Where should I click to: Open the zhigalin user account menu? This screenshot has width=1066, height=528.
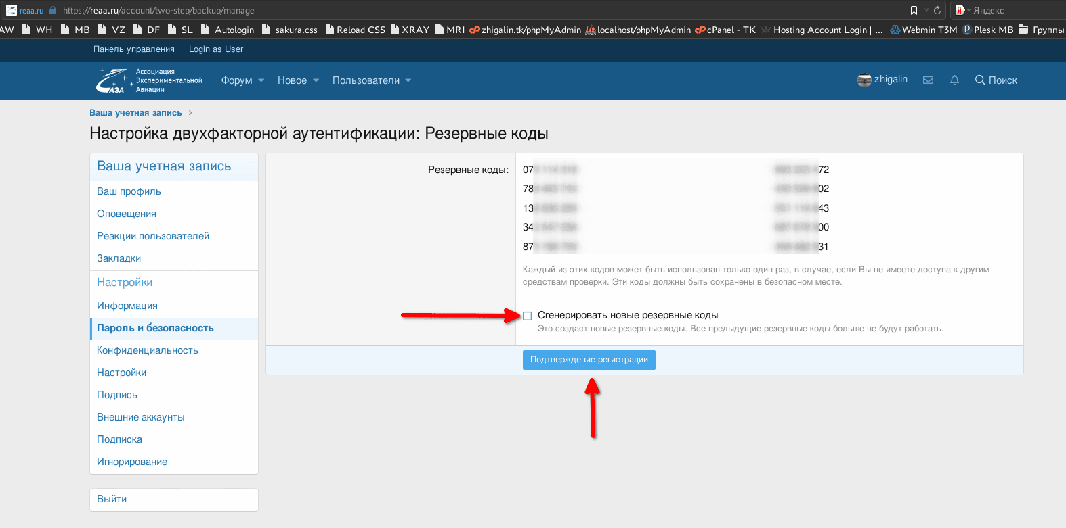click(882, 80)
